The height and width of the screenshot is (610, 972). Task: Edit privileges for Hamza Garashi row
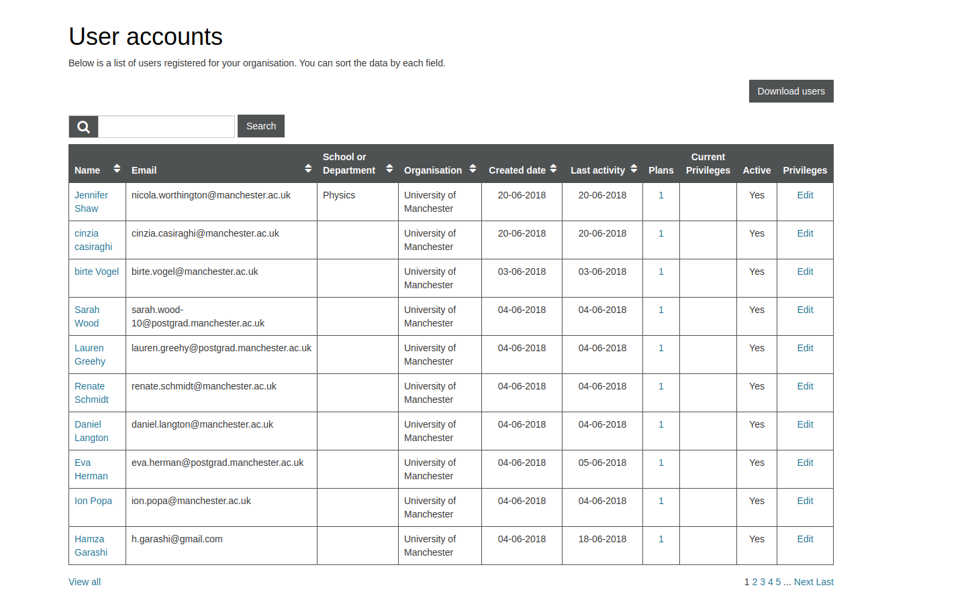(x=805, y=539)
